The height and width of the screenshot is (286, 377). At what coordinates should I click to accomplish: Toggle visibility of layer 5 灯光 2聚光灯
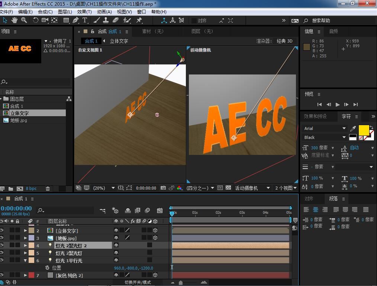[2, 253]
